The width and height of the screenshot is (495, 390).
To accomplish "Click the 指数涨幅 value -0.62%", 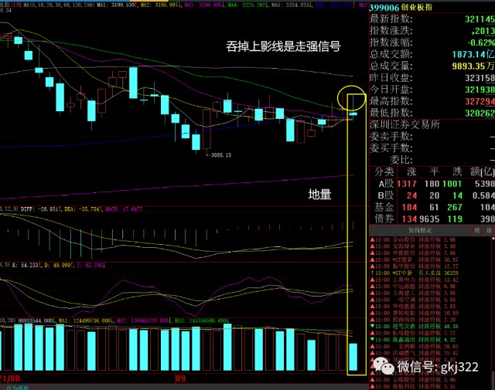I will point(481,42).
